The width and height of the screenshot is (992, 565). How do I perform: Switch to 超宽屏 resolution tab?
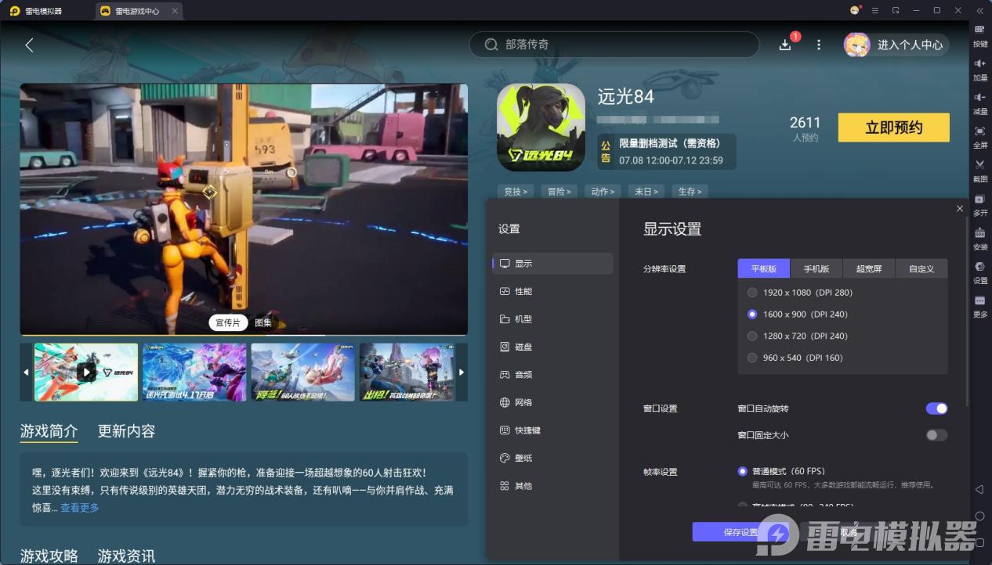point(869,268)
